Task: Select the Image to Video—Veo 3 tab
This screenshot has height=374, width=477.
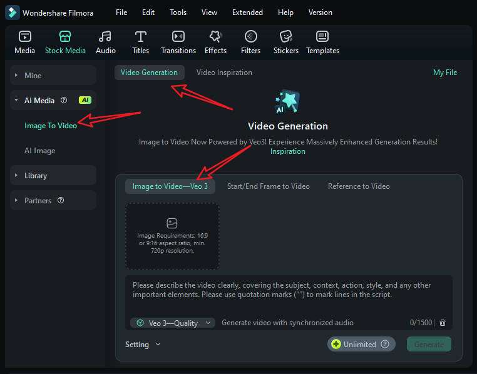Action: (x=170, y=186)
